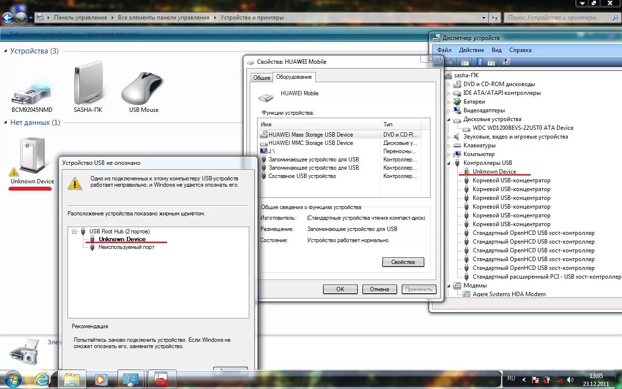Open Windows Explorer from the taskbar
This screenshot has width=622, height=389.
click(72, 379)
